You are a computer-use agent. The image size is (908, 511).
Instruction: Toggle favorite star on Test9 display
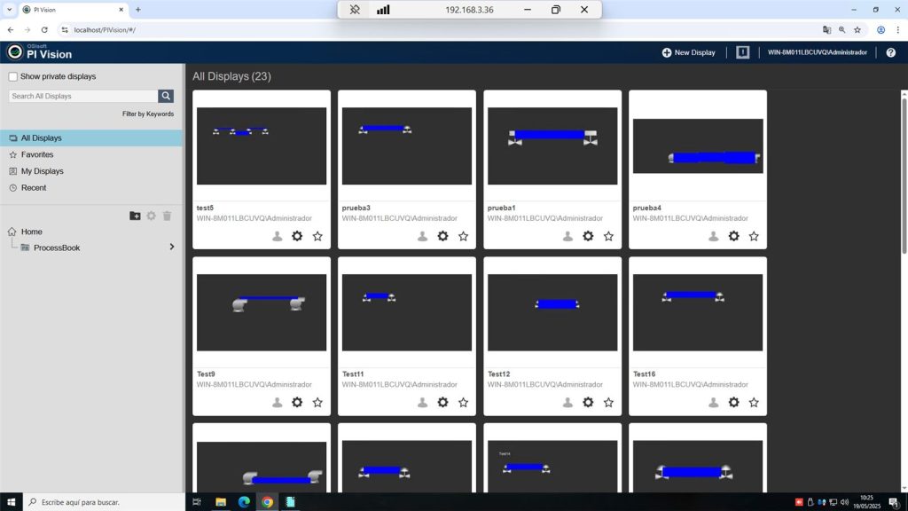click(317, 402)
